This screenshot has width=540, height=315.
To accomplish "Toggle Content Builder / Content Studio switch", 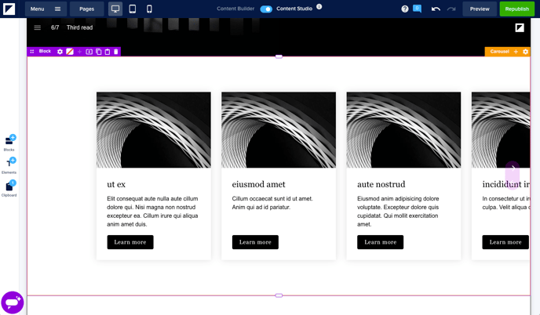I will click(266, 9).
